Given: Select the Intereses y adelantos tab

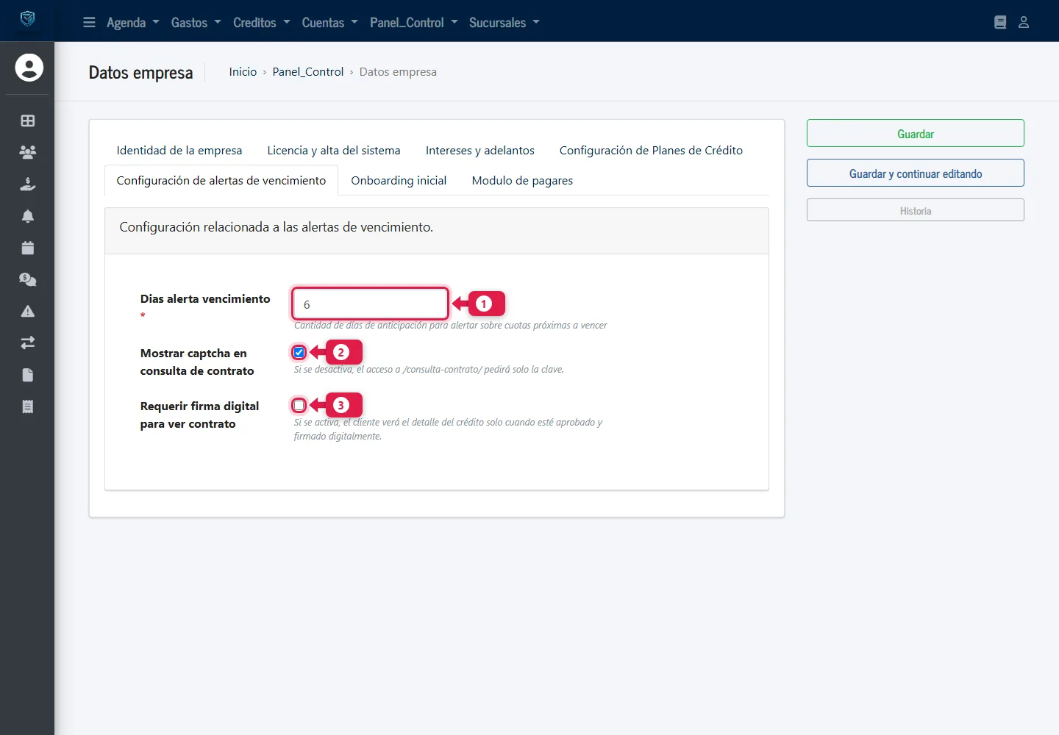Looking at the screenshot, I should 480,150.
